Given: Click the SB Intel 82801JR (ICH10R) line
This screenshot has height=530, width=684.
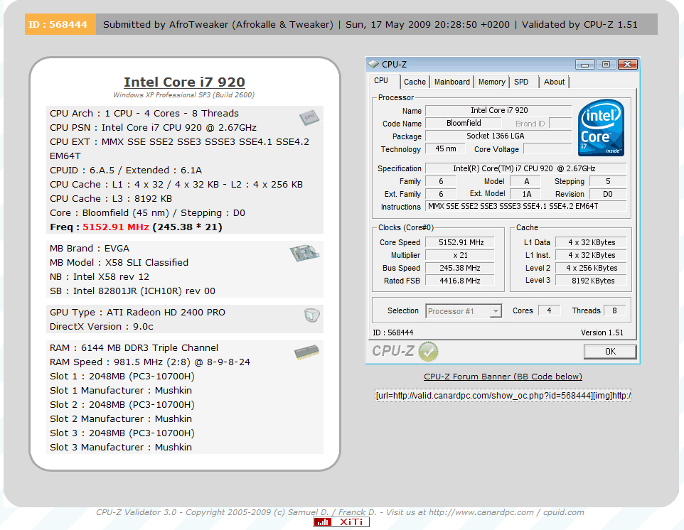Looking at the screenshot, I should click(133, 291).
